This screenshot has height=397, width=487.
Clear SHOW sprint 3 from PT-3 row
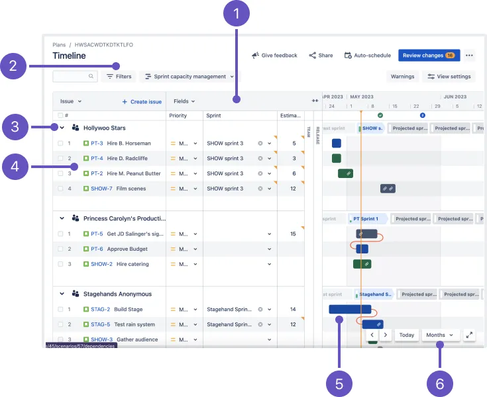(x=260, y=144)
